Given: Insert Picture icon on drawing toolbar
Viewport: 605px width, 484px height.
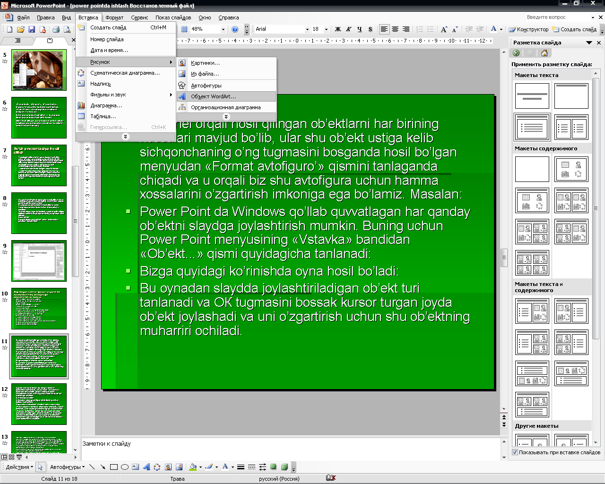Looking at the screenshot, I should click(179, 467).
